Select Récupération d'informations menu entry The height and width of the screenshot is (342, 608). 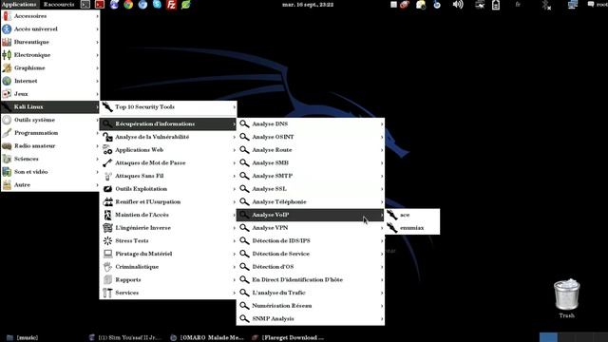(x=168, y=124)
